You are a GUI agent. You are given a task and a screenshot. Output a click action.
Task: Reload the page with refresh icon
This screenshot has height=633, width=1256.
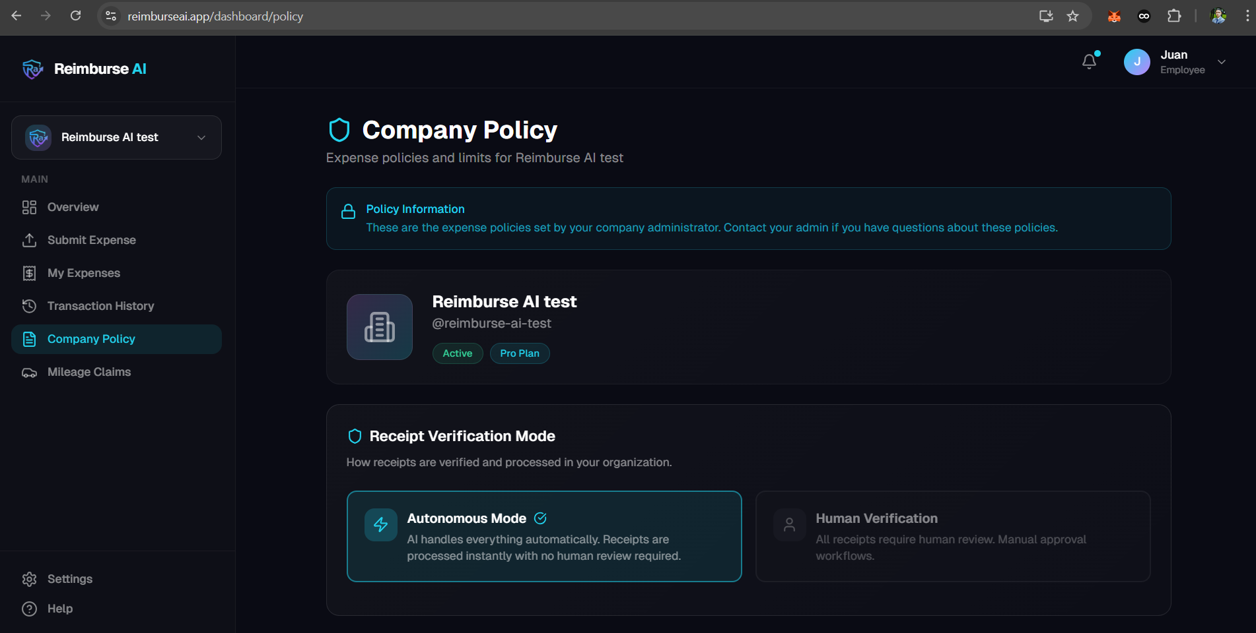pos(76,16)
